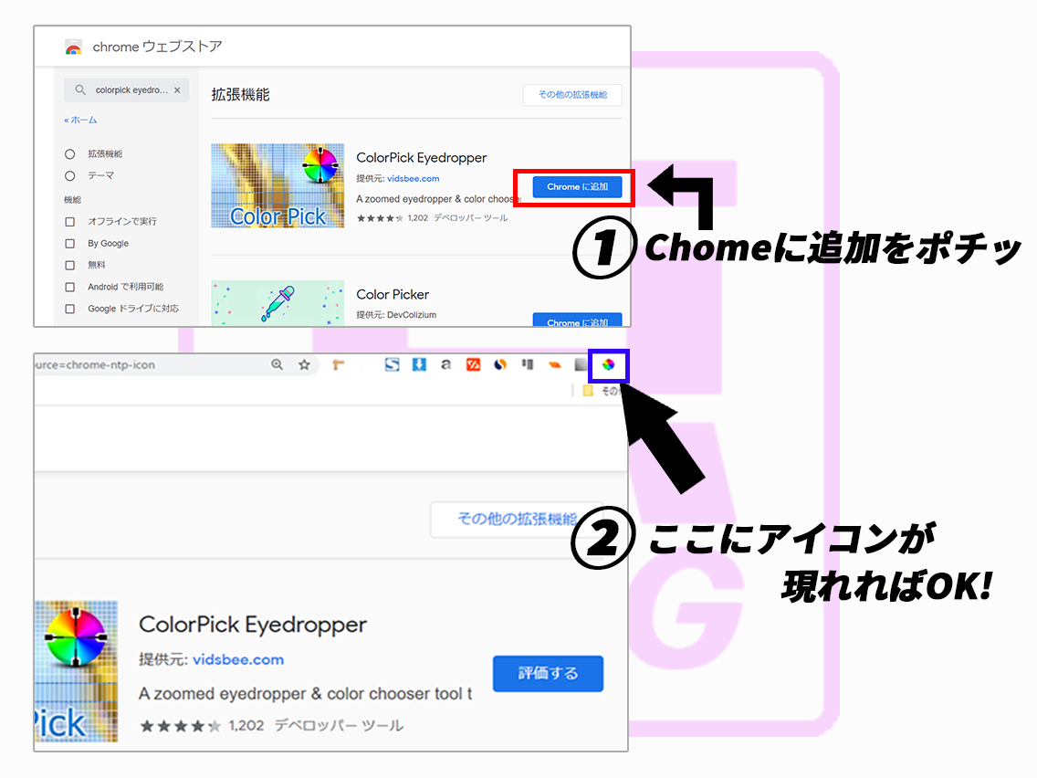Viewport: 1037px width, 778px height.
Task: Bookmark page with the star icon
Action: [x=304, y=364]
